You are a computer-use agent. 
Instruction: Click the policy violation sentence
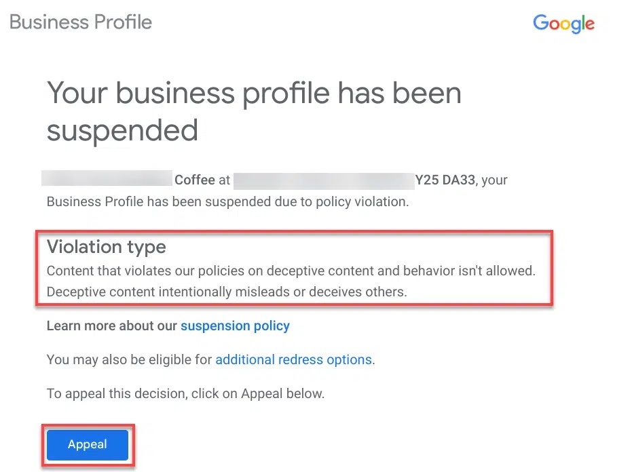[227, 201]
